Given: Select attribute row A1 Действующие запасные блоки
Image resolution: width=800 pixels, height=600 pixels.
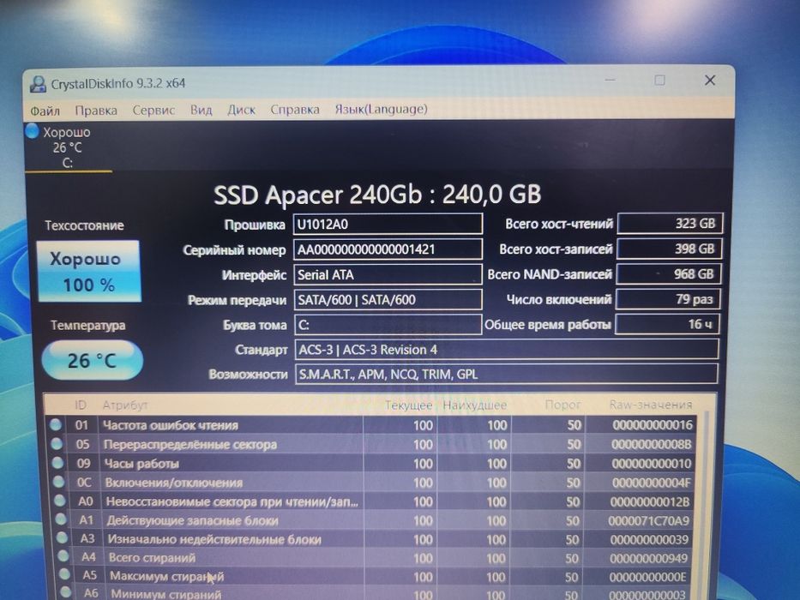Looking at the screenshot, I should click(374, 520).
